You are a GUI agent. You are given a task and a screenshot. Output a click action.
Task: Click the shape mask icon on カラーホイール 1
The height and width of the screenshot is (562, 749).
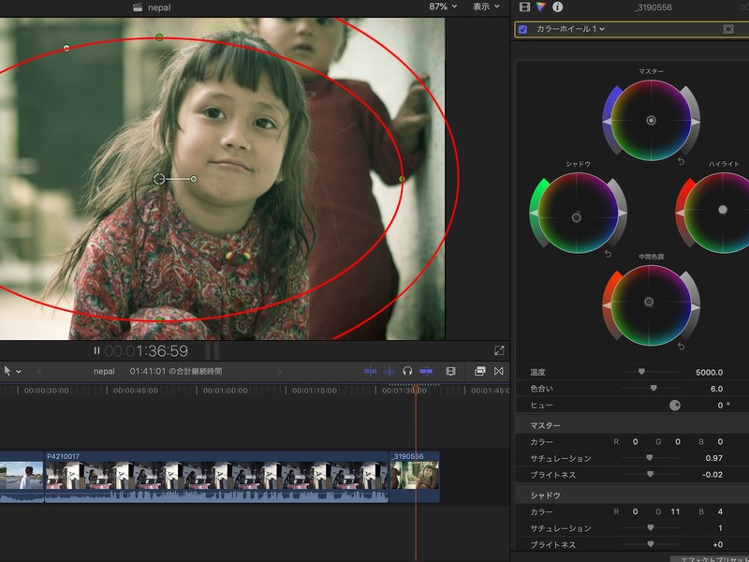tap(728, 29)
